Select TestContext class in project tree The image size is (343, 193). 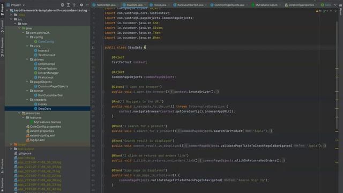47,55
